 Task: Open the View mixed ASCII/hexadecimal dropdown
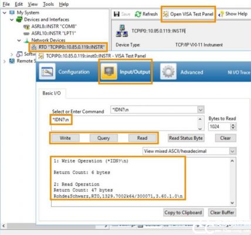(x=232, y=151)
